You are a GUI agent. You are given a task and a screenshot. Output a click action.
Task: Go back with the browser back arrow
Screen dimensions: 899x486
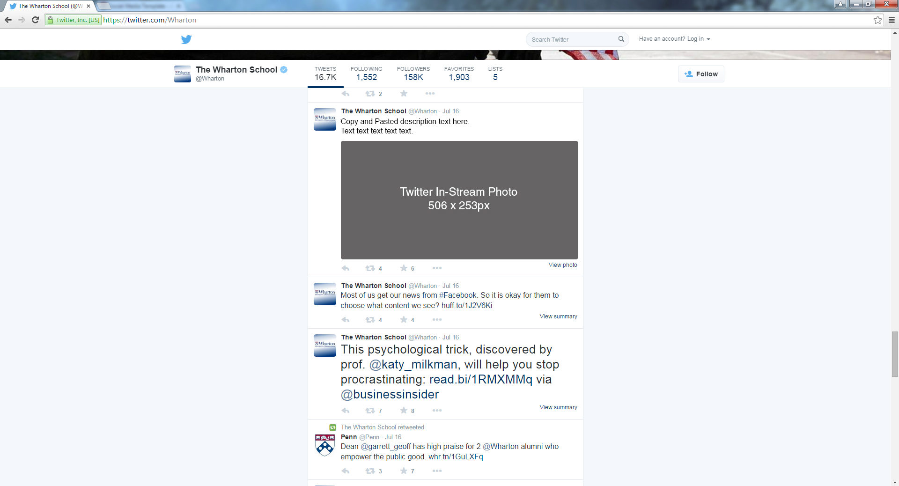8,20
